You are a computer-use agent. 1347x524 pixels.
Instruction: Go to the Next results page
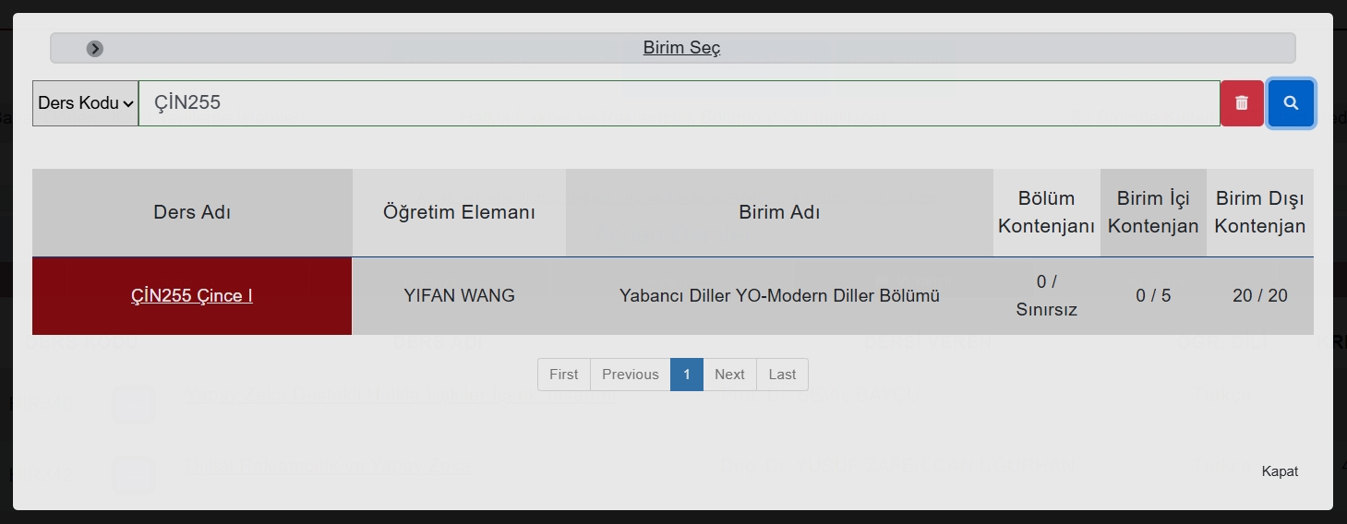click(x=729, y=375)
